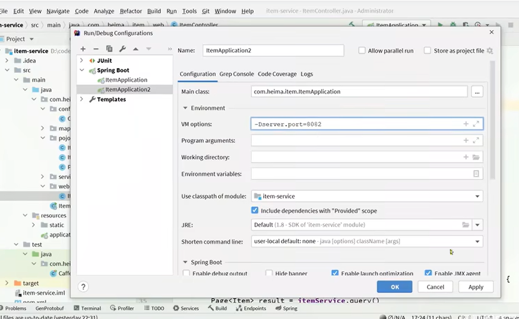Open the Analyze menu
The image size is (519, 319).
103,11
